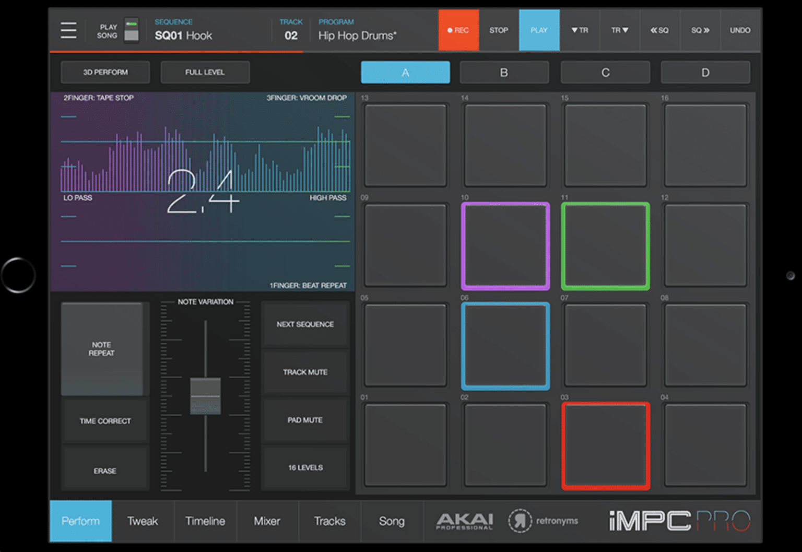Select pad 06 highlighted in blue
The image size is (802, 552).
[x=505, y=345]
